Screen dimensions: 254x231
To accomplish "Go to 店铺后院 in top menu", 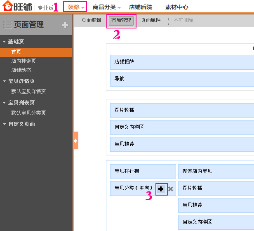I will [140, 7].
